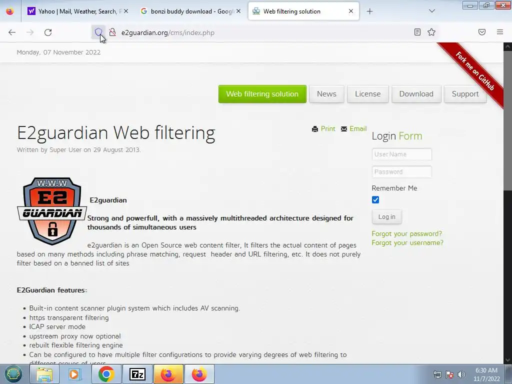Toggle Reader View icon in address bar
The image size is (512, 384).
(x=417, y=32)
